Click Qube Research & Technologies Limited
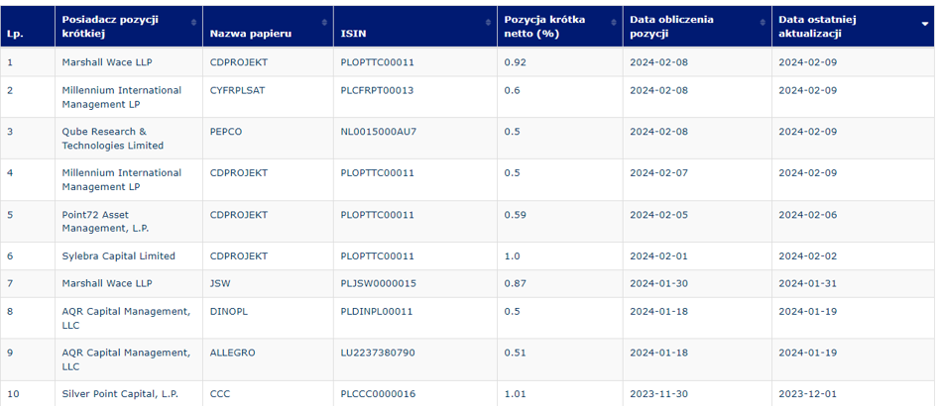 113,139
